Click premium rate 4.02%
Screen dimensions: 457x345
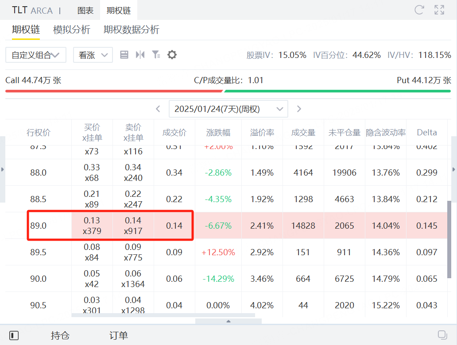click(x=262, y=305)
